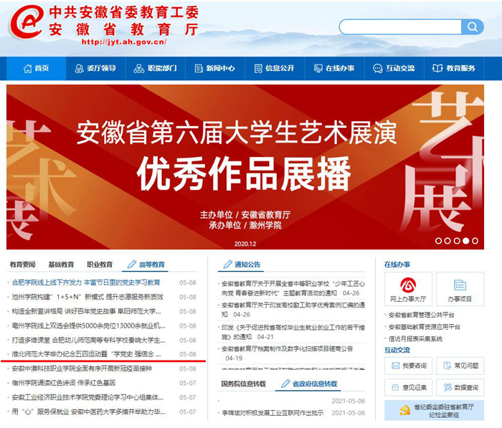Open the 安徽省教育管理公共平台 link

tap(421, 315)
